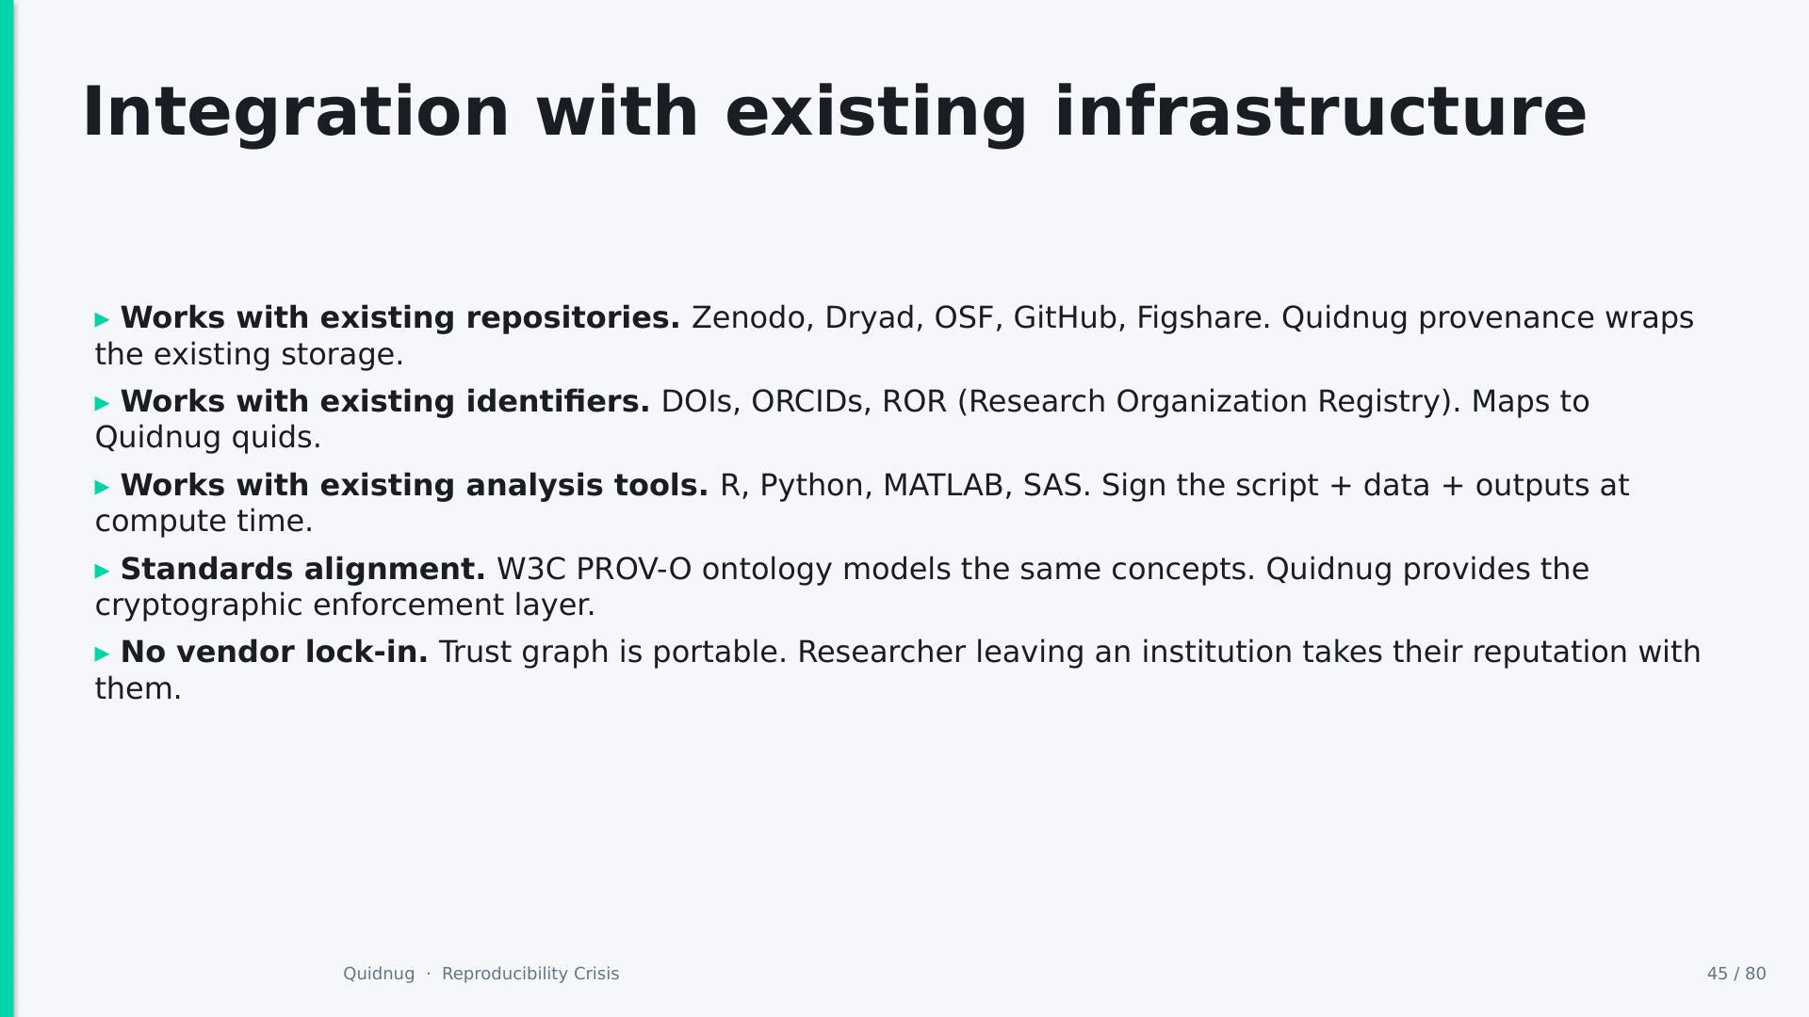
Task: Click the bold text 'Standards alignment.'
Action: (x=303, y=570)
